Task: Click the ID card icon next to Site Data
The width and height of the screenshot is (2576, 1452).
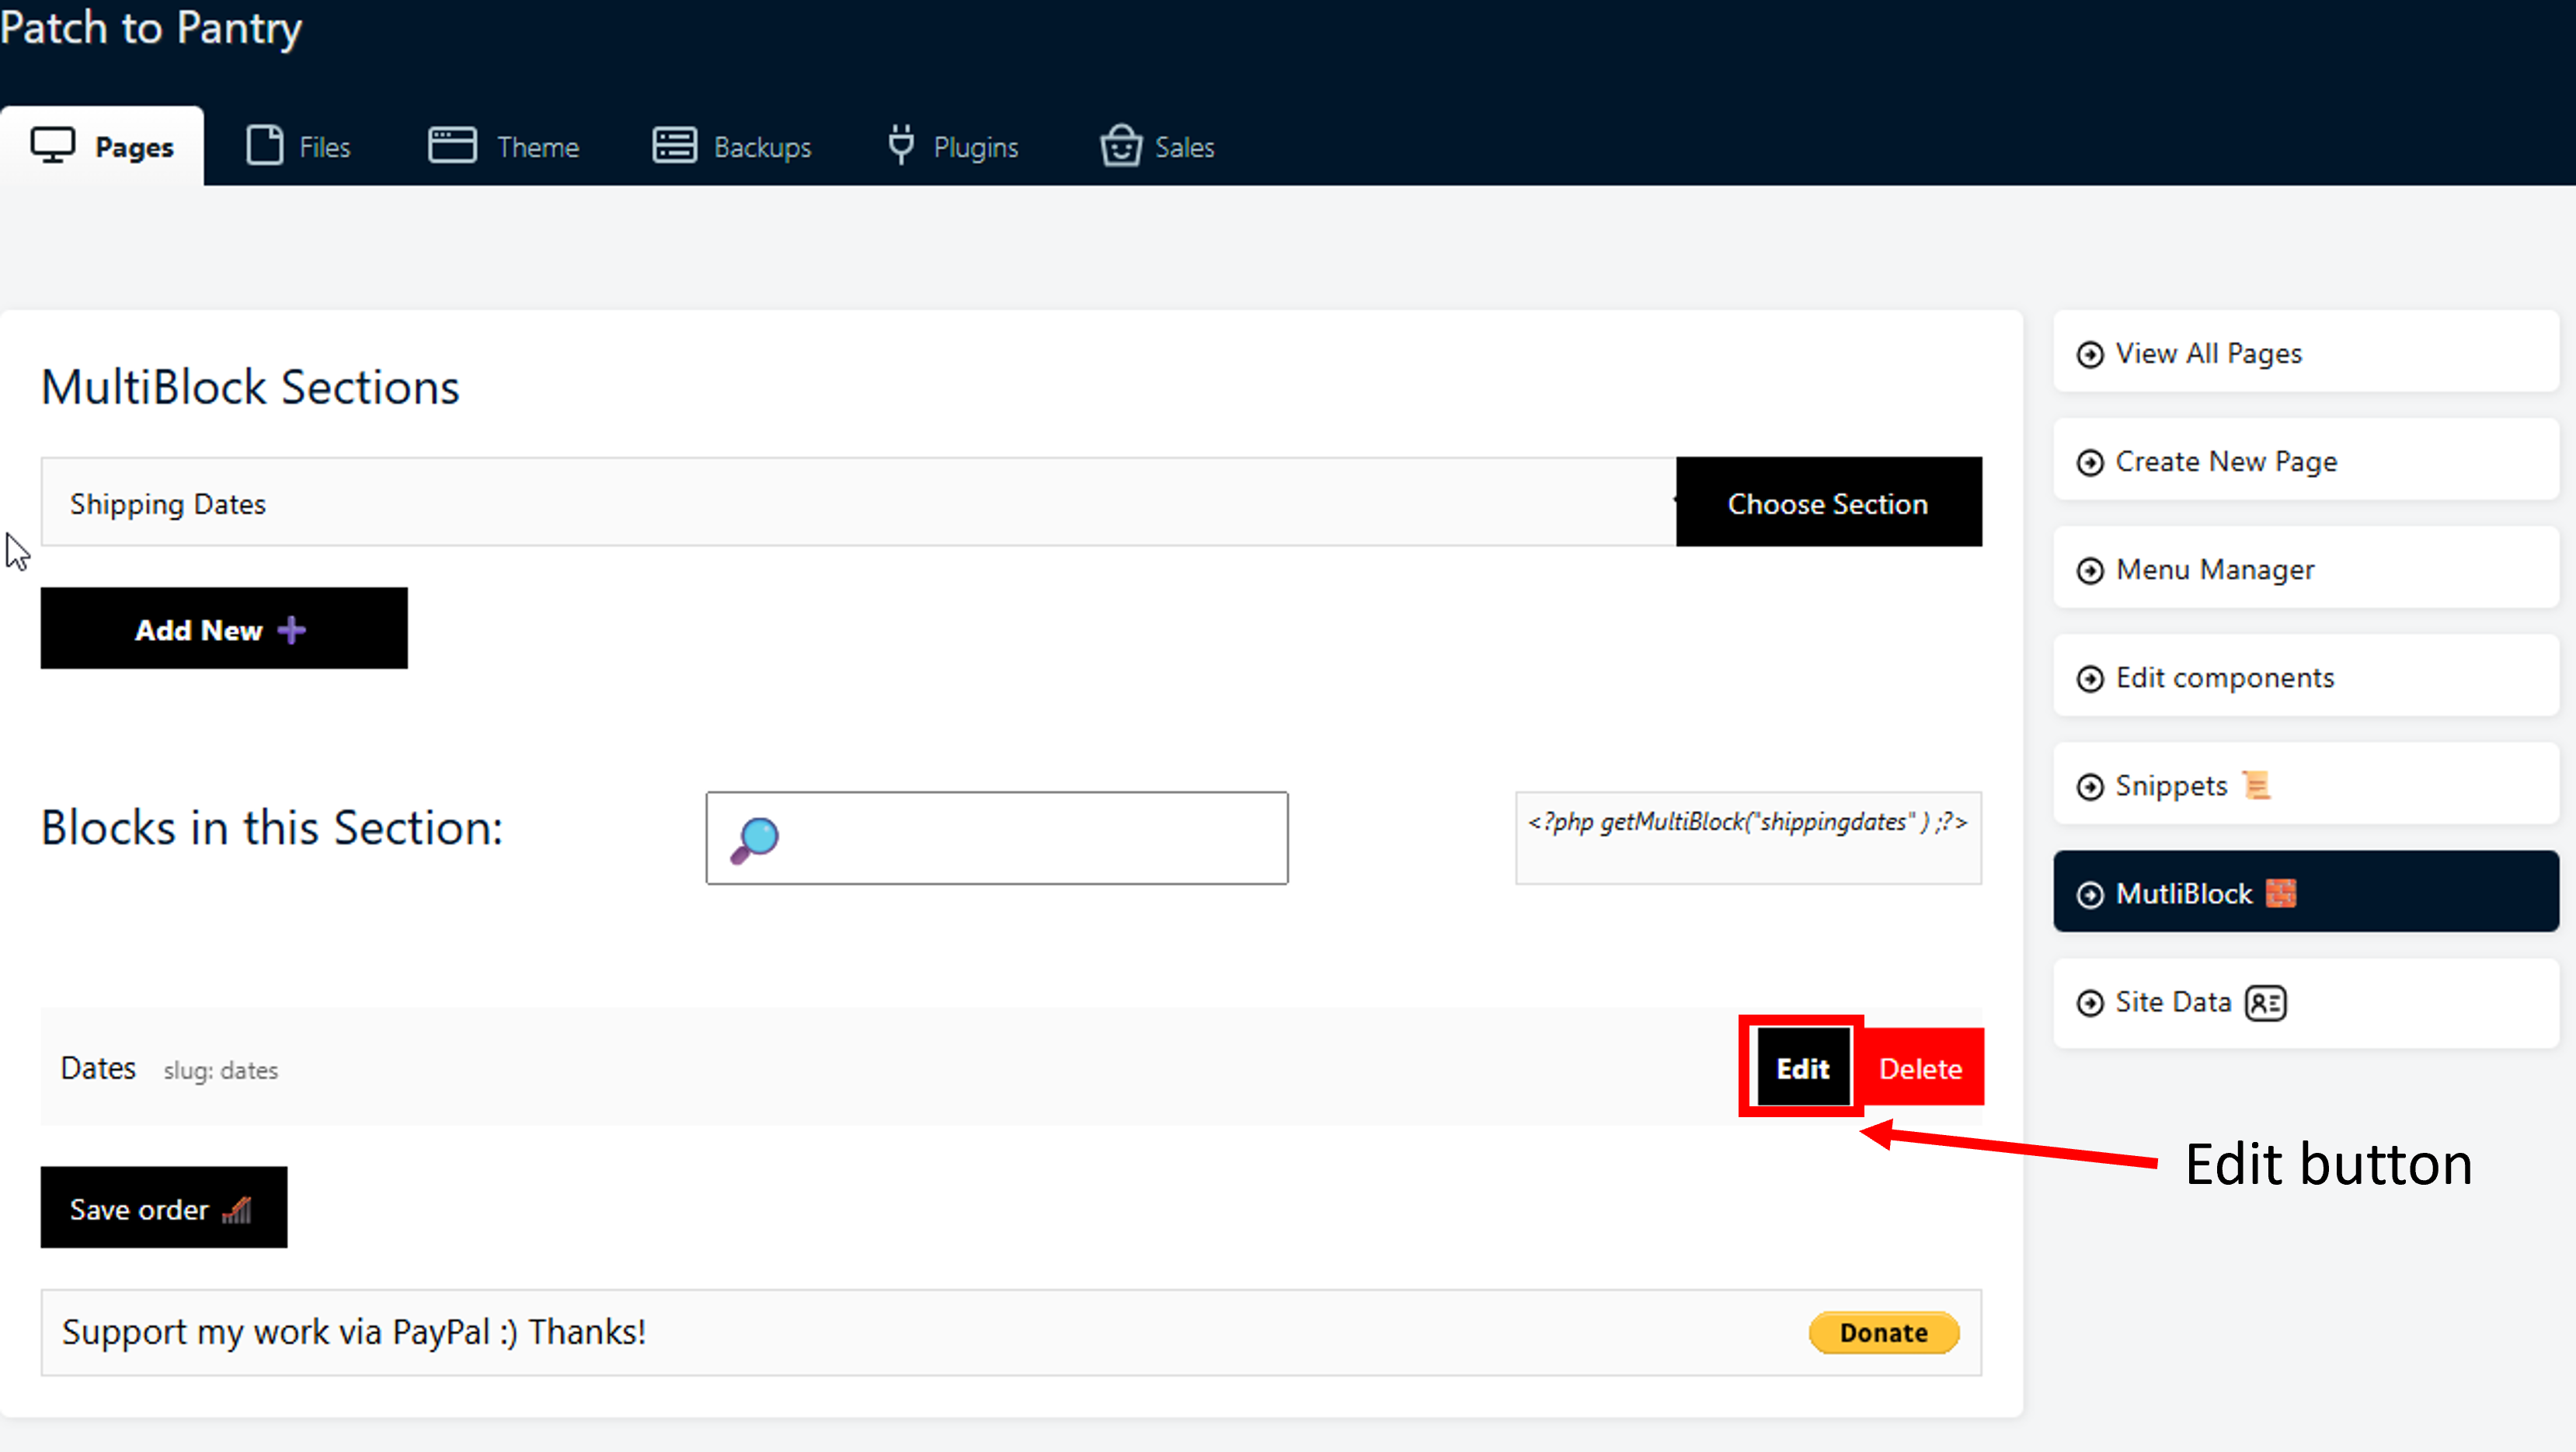Action: (2265, 1002)
